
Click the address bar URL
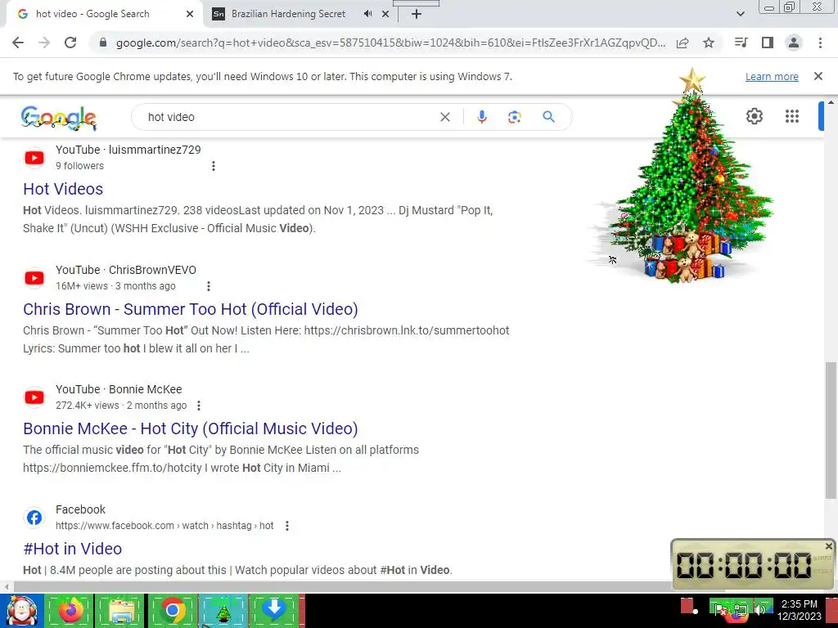point(390,43)
